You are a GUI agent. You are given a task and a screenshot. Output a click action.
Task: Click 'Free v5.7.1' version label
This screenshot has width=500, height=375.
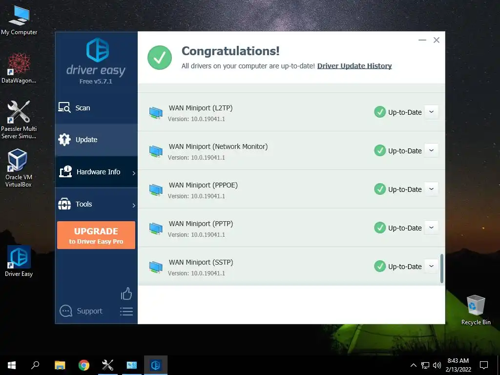click(x=96, y=82)
